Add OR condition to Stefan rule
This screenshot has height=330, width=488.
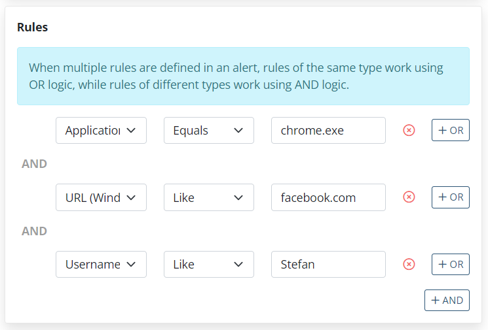450,264
